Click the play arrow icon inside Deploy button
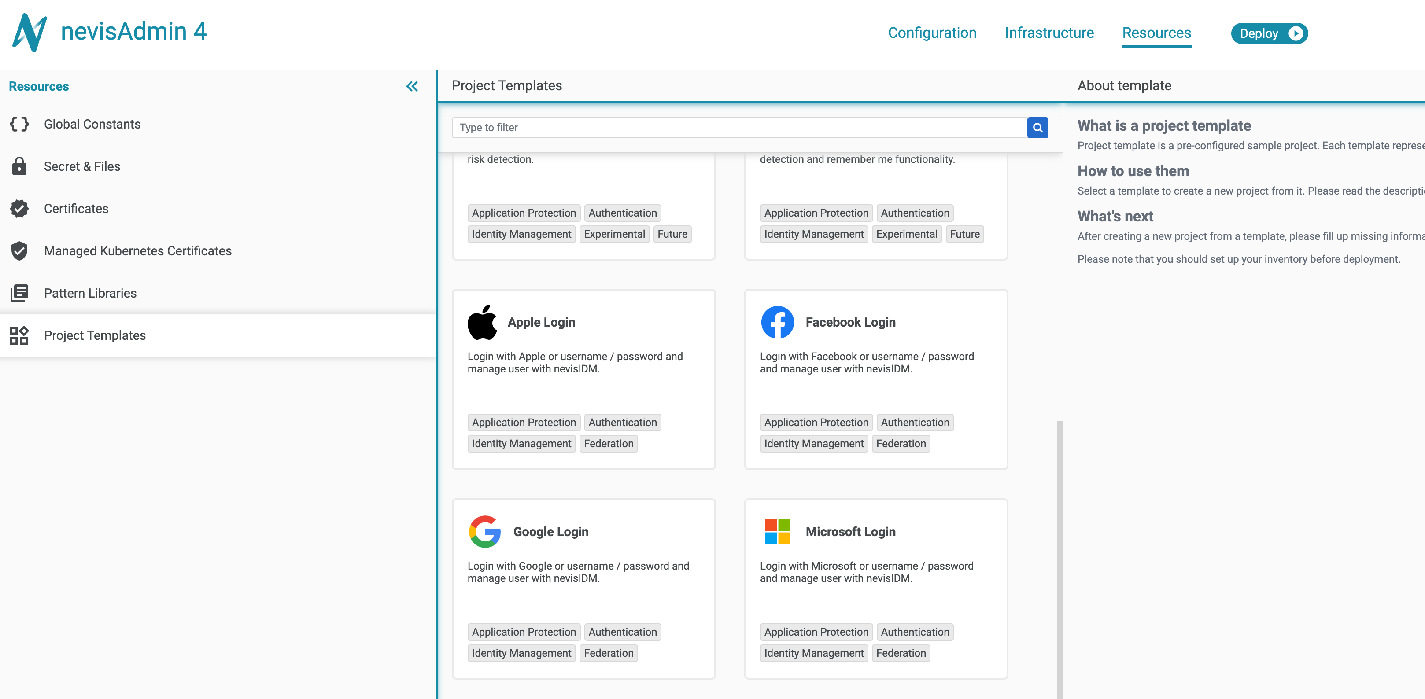 point(1295,33)
